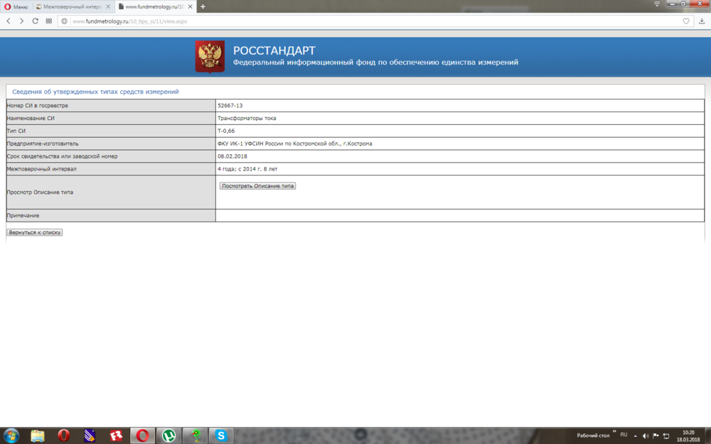This screenshot has height=444, width=711.
Task: Click the site info globe icon
Action: click(64, 21)
